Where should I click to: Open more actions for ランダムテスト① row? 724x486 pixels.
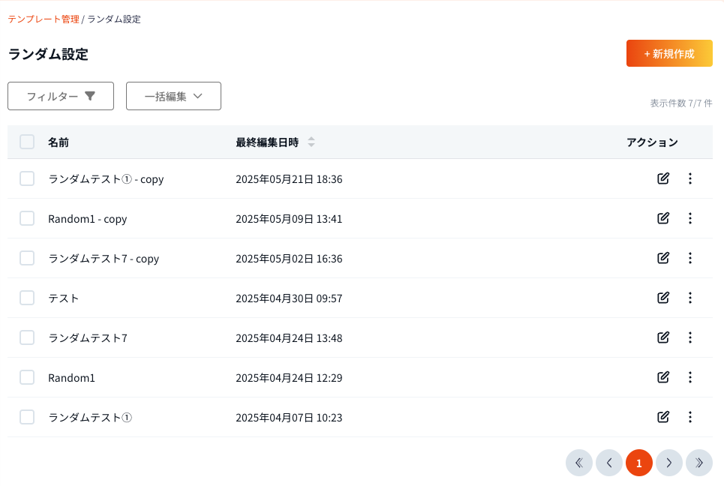pyautogui.click(x=690, y=417)
